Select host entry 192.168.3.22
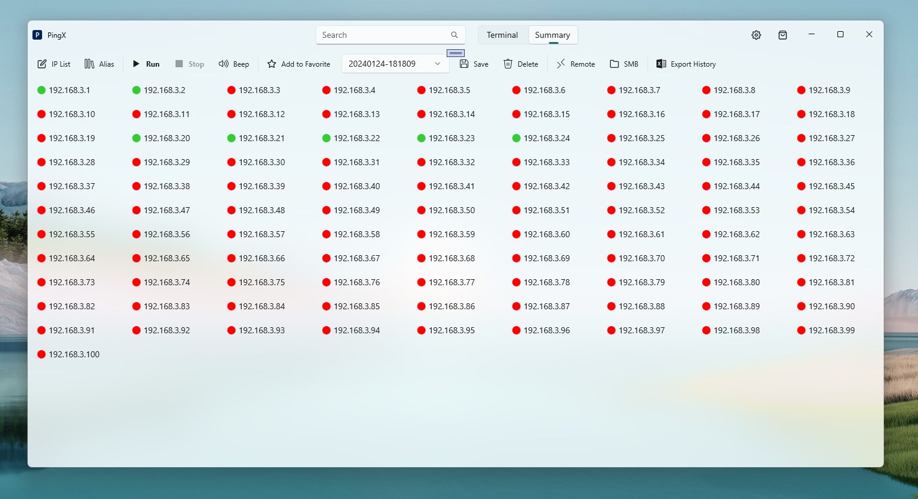This screenshot has width=918, height=499. [351, 138]
